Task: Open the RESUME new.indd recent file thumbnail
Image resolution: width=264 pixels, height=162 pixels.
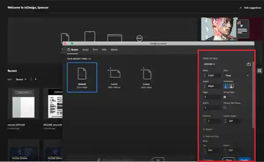Action: pos(53,104)
